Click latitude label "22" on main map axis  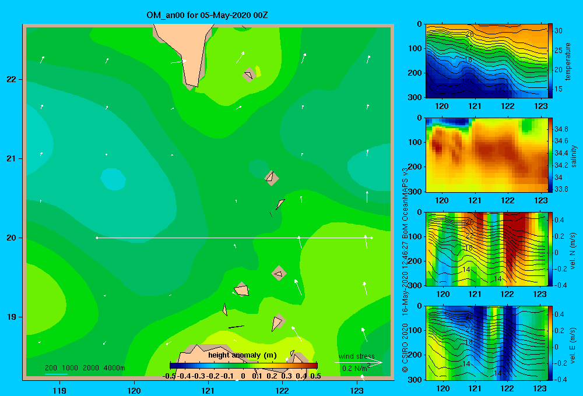coord(12,80)
